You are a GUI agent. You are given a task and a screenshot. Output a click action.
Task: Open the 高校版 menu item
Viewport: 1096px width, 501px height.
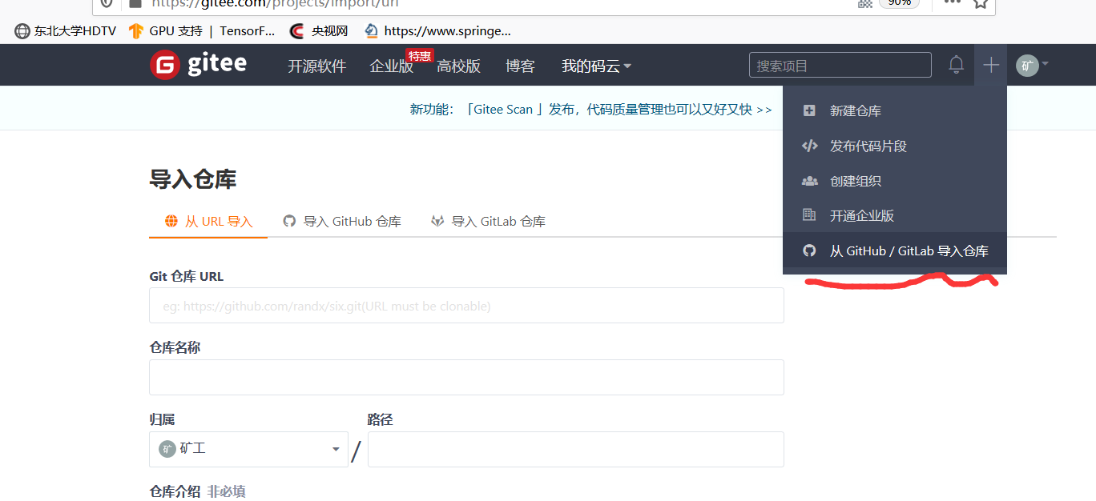[458, 66]
